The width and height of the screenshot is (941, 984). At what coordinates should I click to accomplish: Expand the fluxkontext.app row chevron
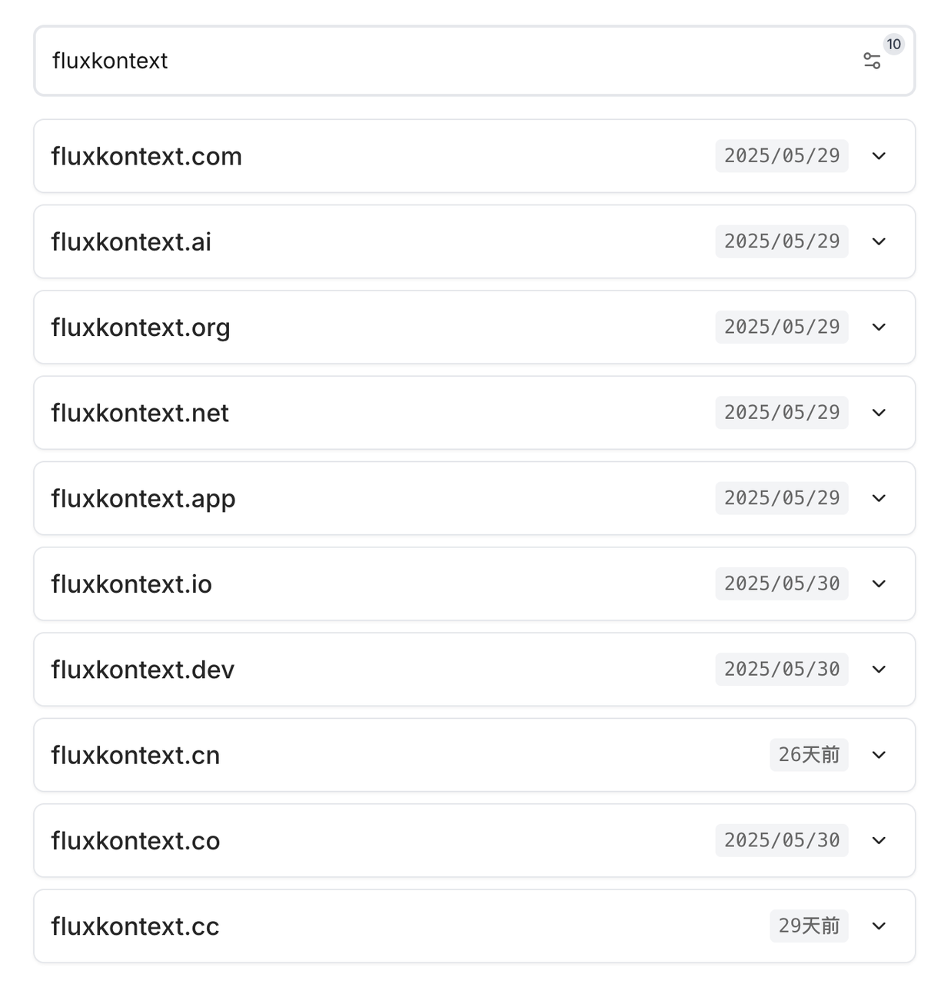pyautogui.click(x=879, y=498)
